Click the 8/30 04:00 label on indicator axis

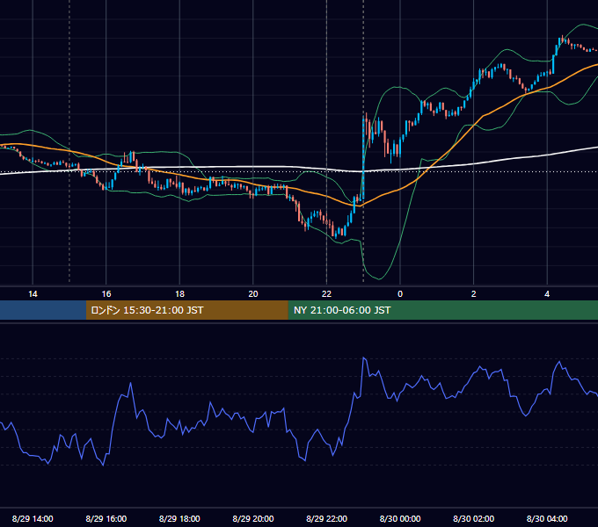pyautogui.click(x=547, y=518)
